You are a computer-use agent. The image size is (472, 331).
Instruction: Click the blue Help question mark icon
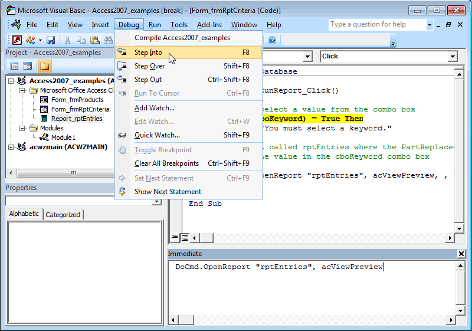coord(272,40)
